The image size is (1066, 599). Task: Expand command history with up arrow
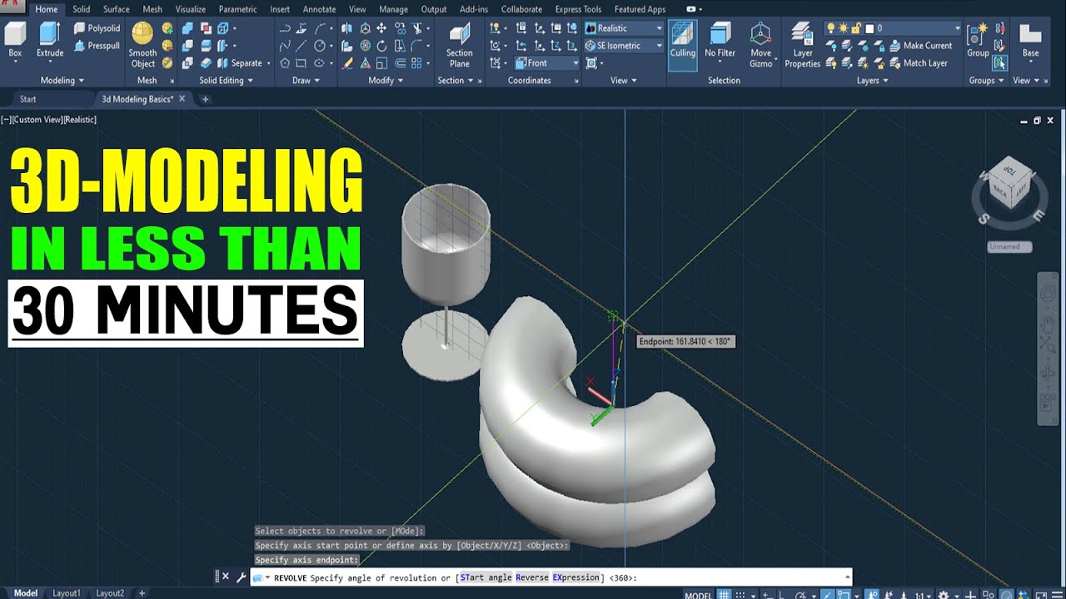click(x=848, y=577)
